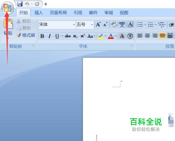This screenshot has height=141, width=175.
Task: Click the 宋体 font name box
Action: tap(55, 24)
